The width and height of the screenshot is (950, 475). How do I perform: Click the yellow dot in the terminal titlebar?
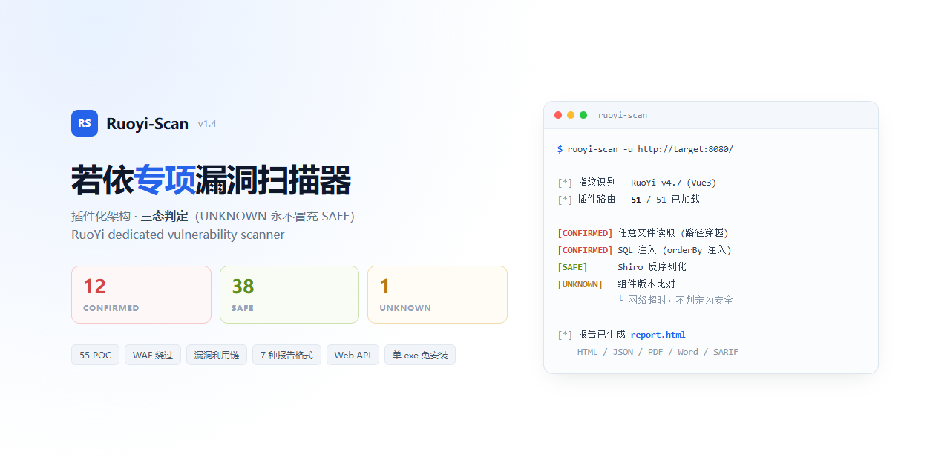571,115
